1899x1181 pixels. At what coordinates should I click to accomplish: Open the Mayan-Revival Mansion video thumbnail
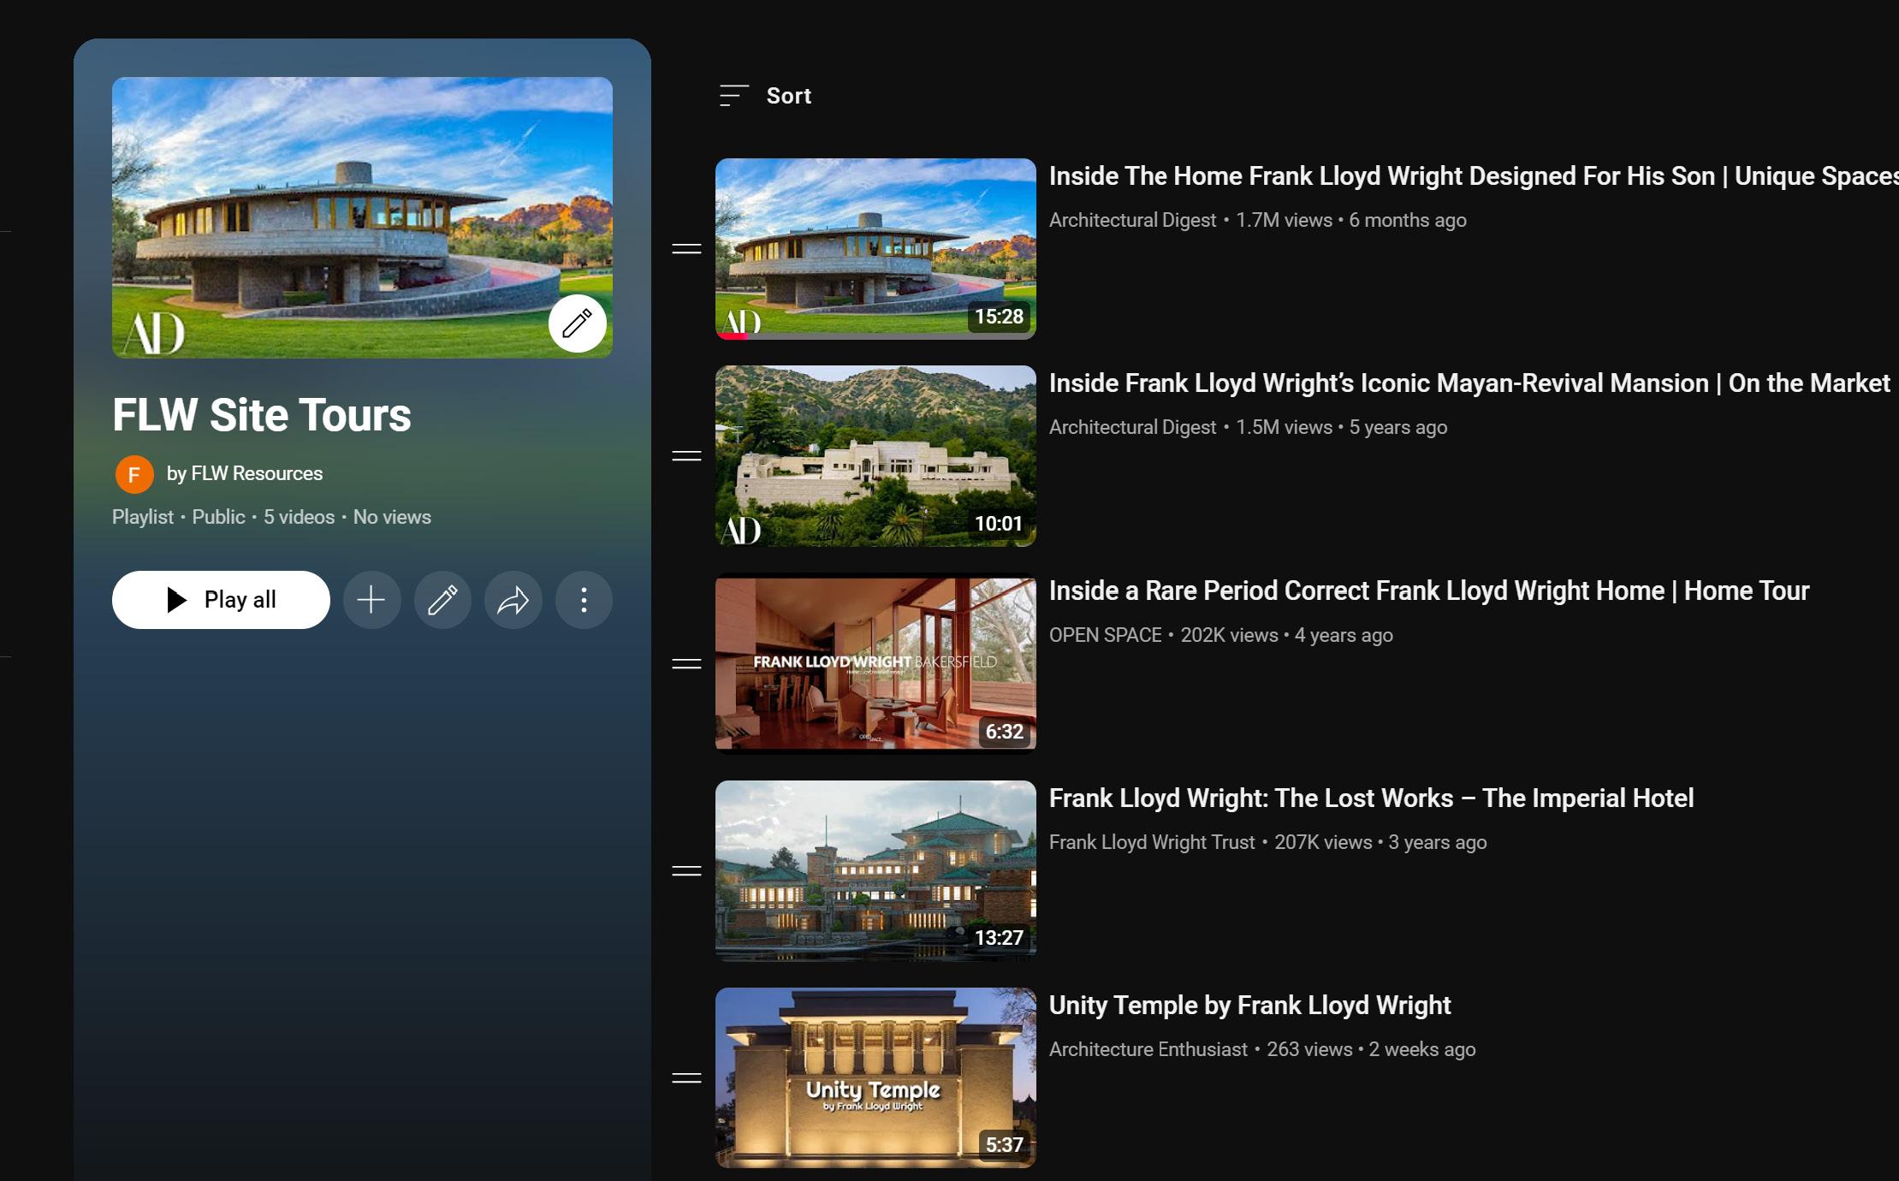tap(875, 456)
